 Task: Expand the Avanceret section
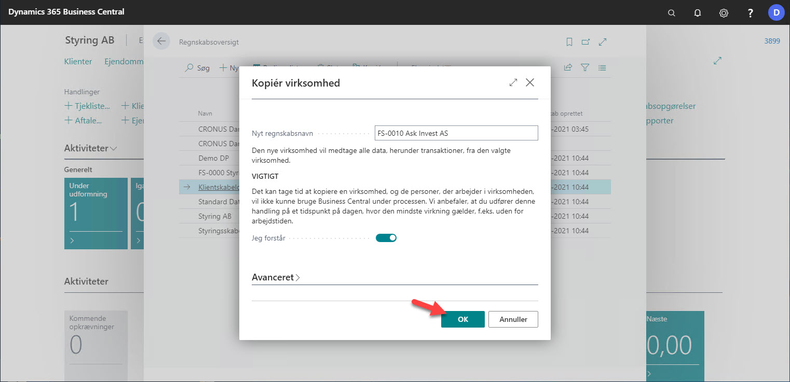pos(276,277)
